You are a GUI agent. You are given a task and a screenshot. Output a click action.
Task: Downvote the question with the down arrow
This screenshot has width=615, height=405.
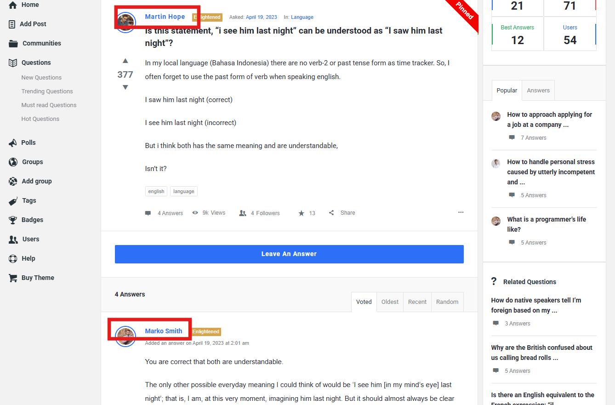click(125, 87)
